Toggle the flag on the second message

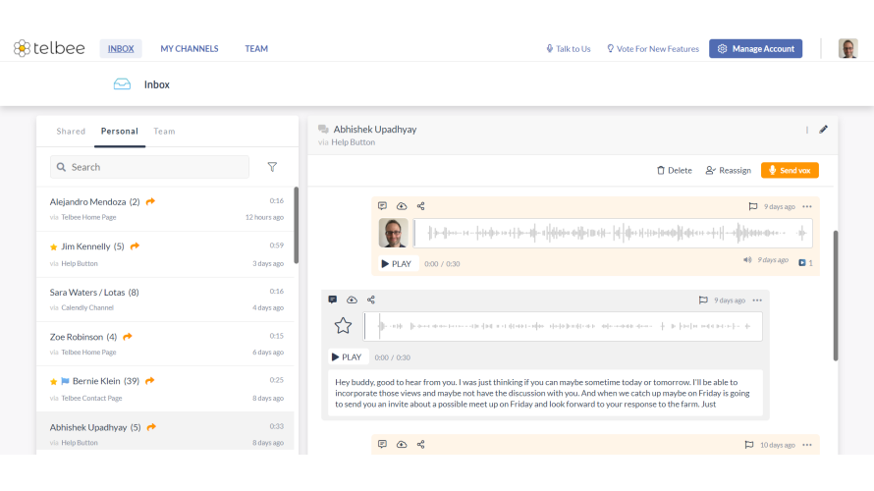(x=703, y=300)
